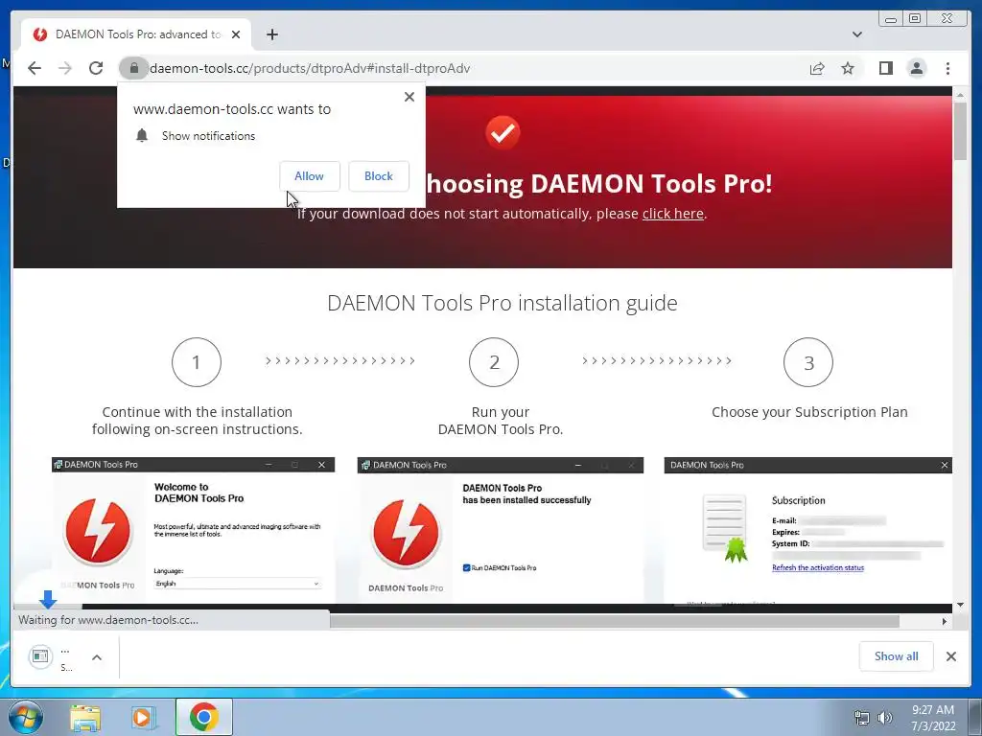
Task: Block notifications from daemon-tools.cc
Action: click(x=378, y=176)
